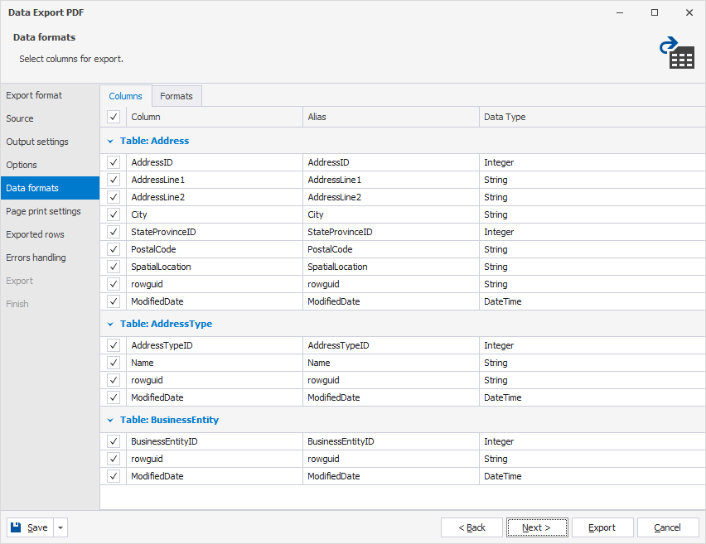Switch to the Formats tab
The height and width of the screenshot is (544, 706).
point(176,96)
